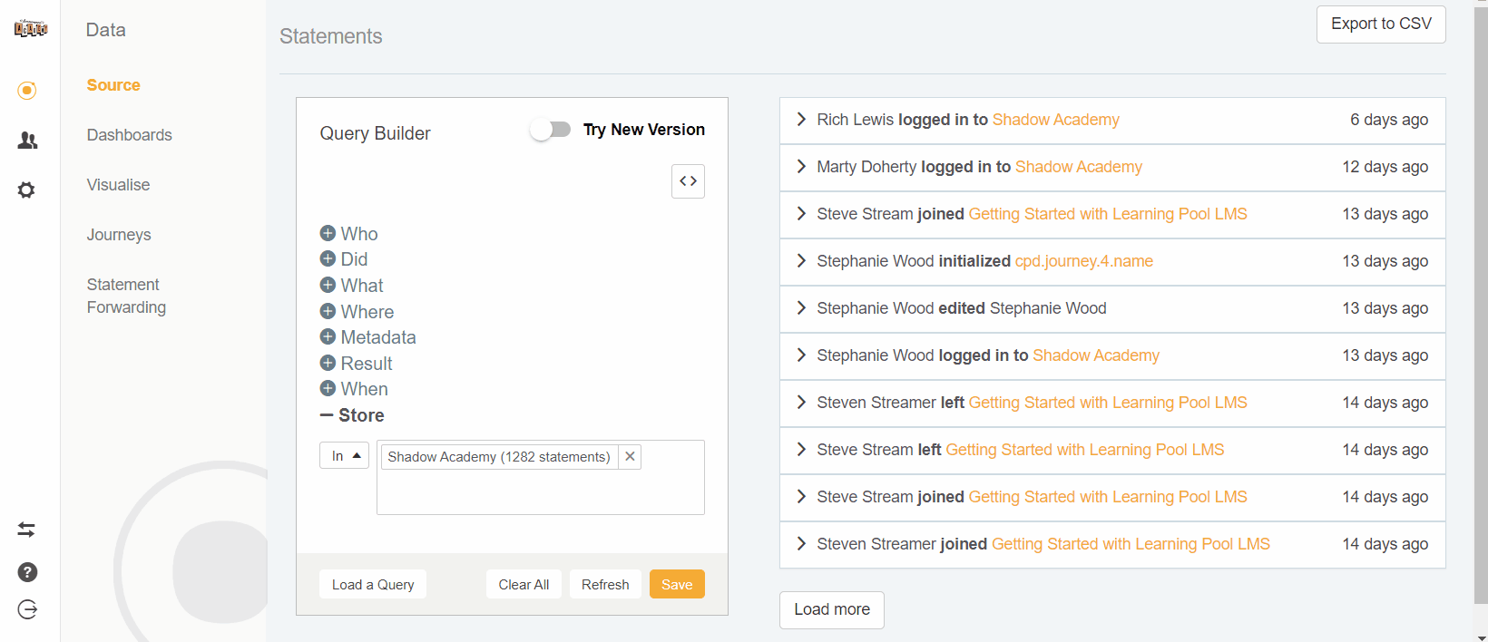Toggle the Try New Version switch
Viewport: 1488px width, 642px height.
click(x=551, y=130)
